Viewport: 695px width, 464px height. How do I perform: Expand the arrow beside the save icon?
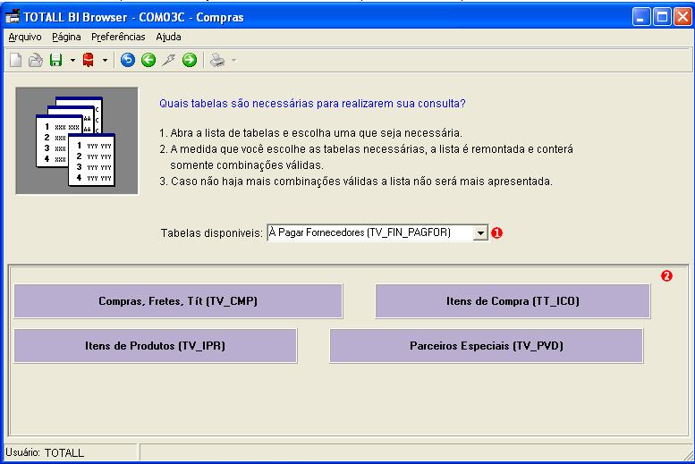[72, 60]
